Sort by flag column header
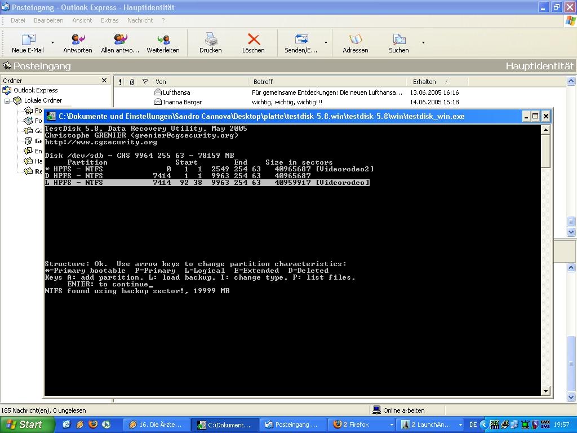Image resolution: width=577 pixels, height=433 pixels. coord(145,82)
